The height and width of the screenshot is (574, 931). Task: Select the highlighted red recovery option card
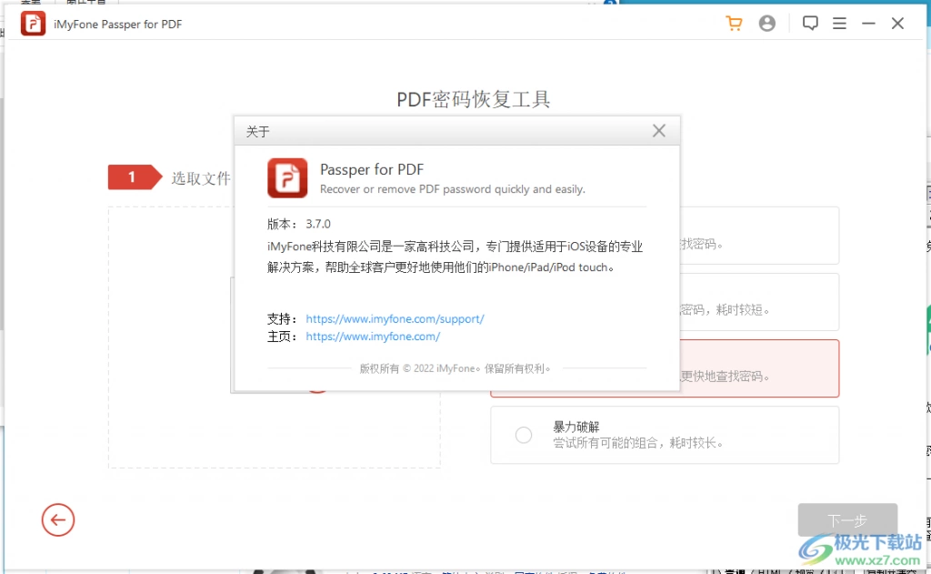[x=759, y=368]
